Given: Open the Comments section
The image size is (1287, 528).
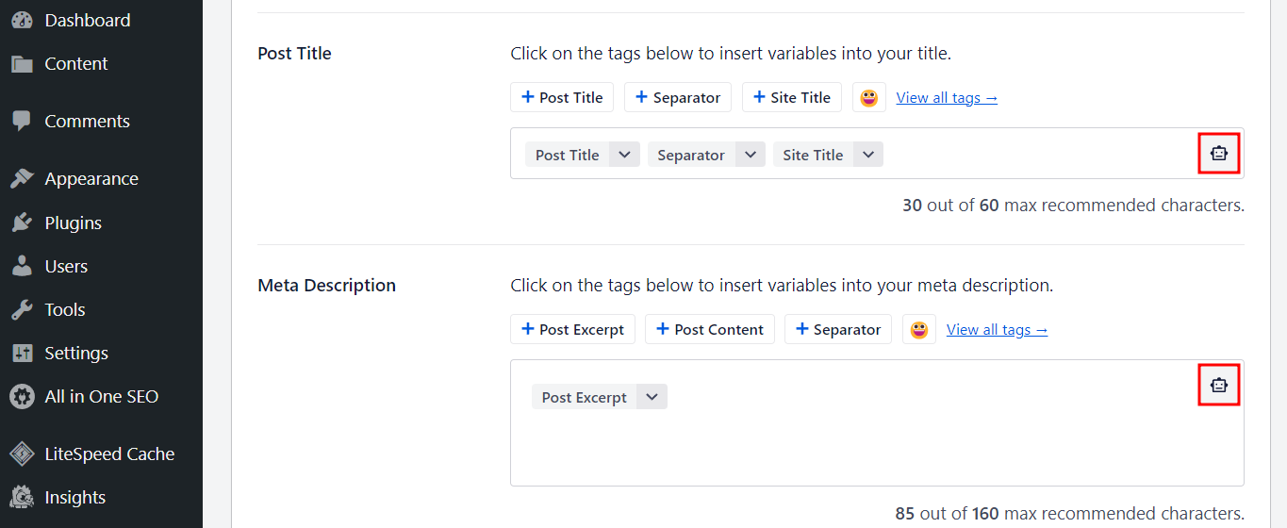Looking at the screenshot, I should click(x=87, y=122).
